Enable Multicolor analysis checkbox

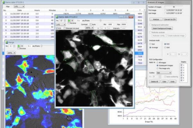pos(150,32)
